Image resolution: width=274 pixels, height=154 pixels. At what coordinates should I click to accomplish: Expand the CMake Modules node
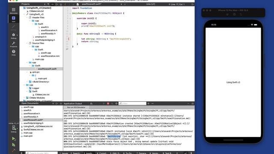pyautogui.click(x=24, y=98)
